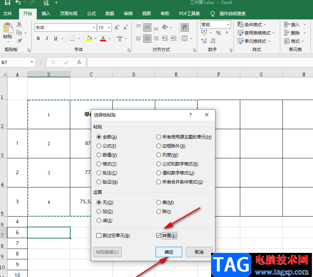Click the Borders icon
Screen dimensions: 313x277
pos(72,38)
